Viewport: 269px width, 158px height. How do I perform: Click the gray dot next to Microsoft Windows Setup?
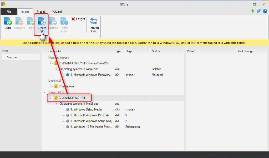tap(68, 121)
